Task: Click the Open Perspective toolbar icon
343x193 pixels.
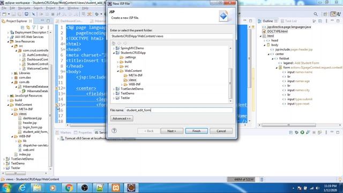Action: click(x=325, y=14)
